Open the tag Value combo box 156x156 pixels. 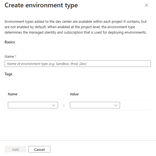tap(95, 105)
